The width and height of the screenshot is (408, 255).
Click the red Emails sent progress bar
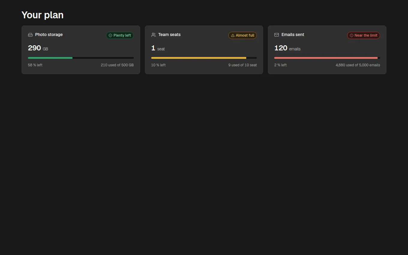pos(327,58)
